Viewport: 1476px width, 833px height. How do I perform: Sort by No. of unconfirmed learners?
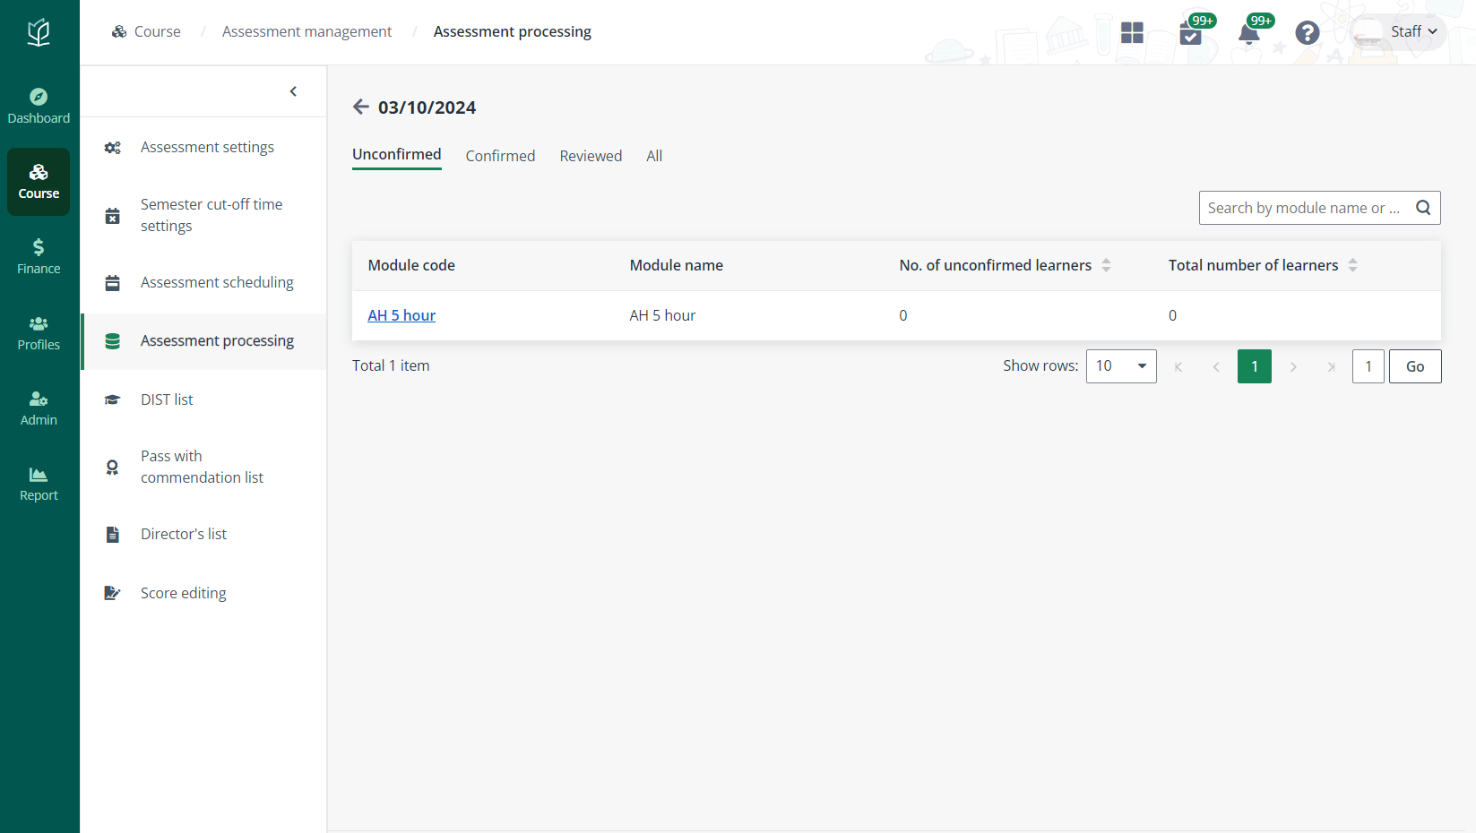1106,265
